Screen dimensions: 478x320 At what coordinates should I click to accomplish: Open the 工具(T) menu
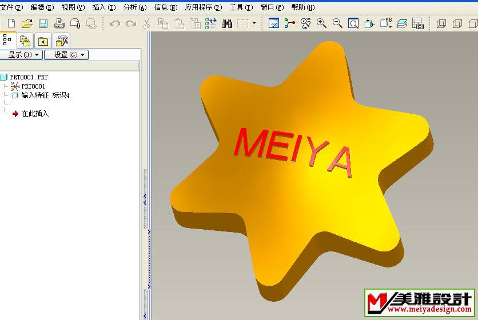click(x=241, y=7)
